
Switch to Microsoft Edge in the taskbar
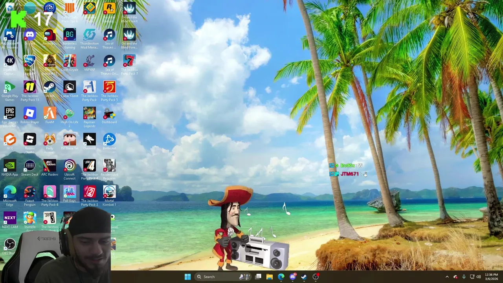point(281,277)
